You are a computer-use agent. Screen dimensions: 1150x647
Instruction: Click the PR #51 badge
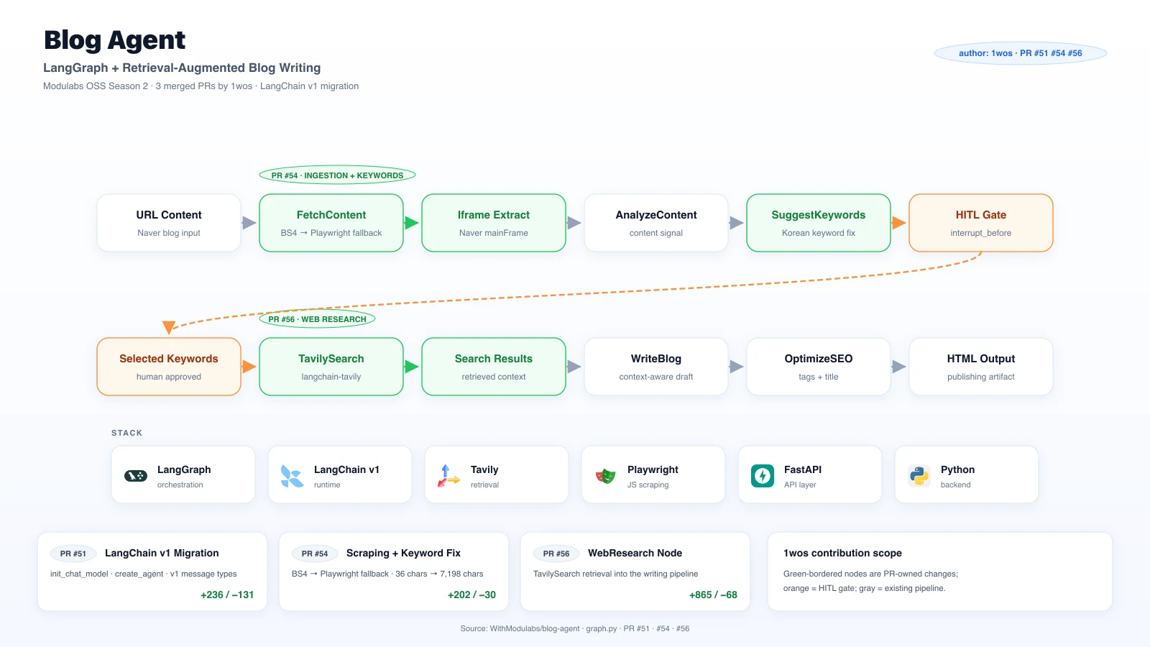tap(73, 554)
